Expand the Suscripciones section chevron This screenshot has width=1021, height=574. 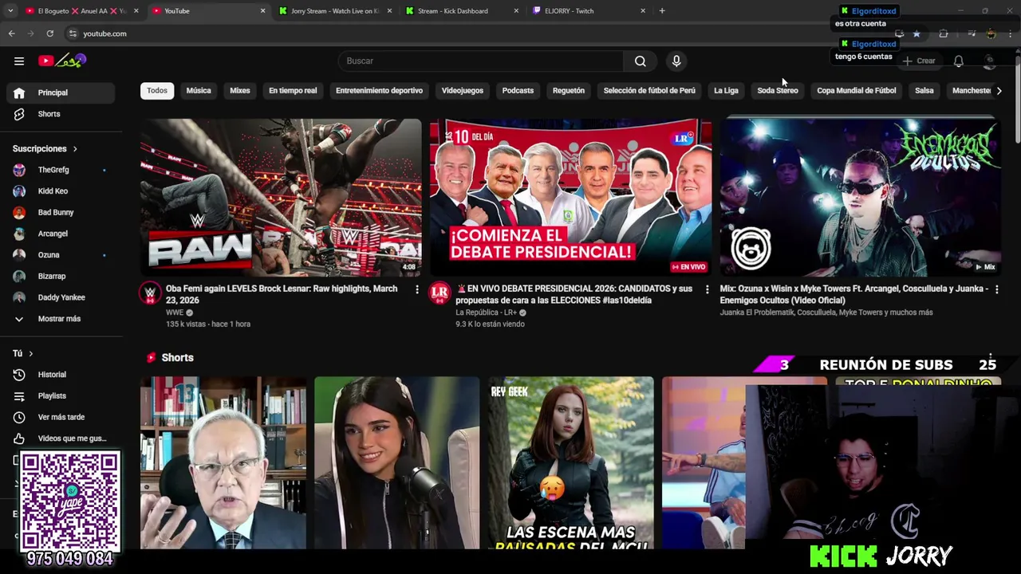click(x=75, y=149)
